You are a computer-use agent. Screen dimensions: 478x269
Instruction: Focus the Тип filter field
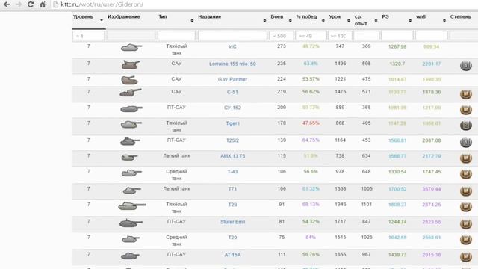(x=176, y=36)
